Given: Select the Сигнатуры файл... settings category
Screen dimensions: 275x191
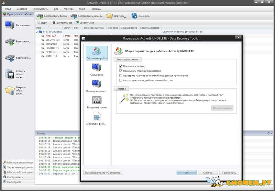Looking at the screenshot, I should click(97, 119).
